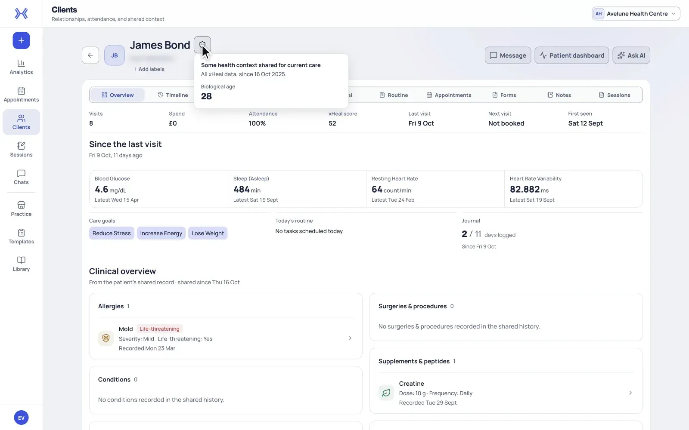Click the Reduce Stress care goal

pyautogui.click(x=112, y=233)
